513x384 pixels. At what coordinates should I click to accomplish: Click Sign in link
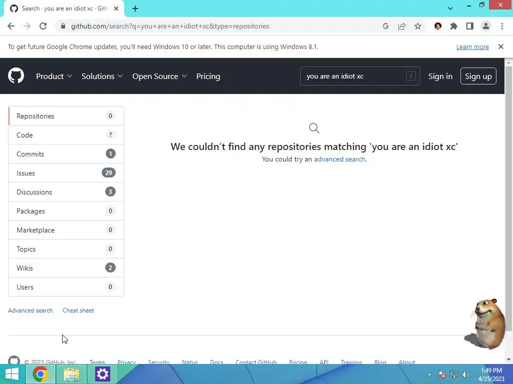440,76
